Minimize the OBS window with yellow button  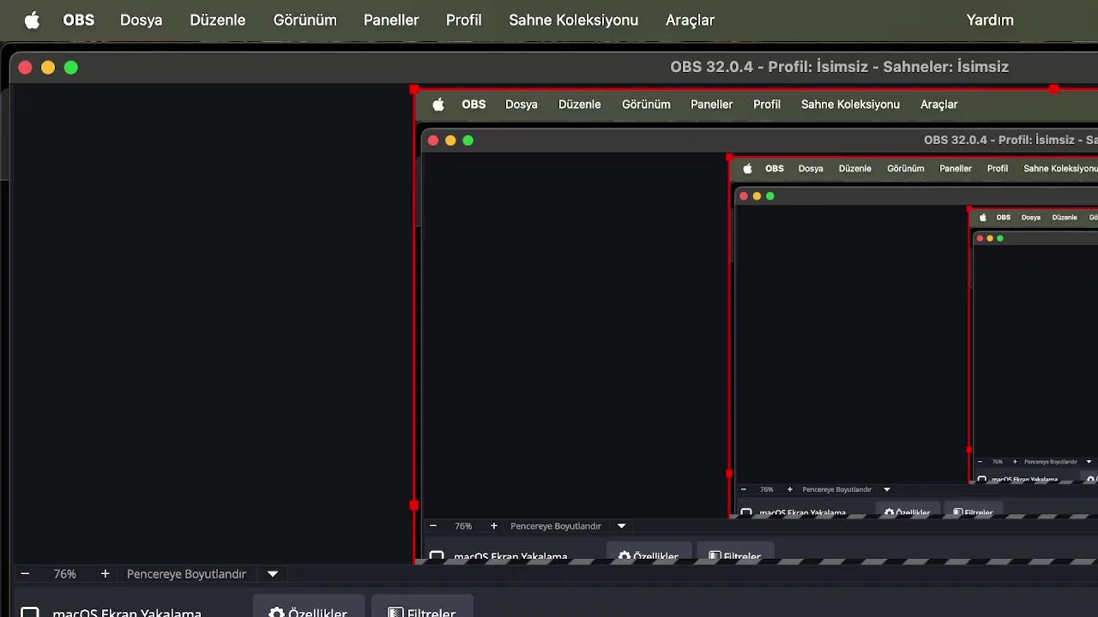[x=48, y=68]
